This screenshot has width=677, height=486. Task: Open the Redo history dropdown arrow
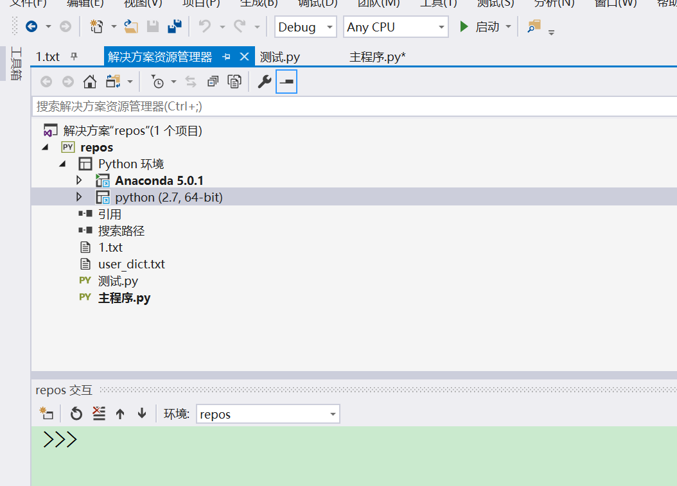click(258, 27)
